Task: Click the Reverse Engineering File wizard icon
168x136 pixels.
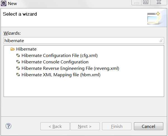Action: (18, 68)
